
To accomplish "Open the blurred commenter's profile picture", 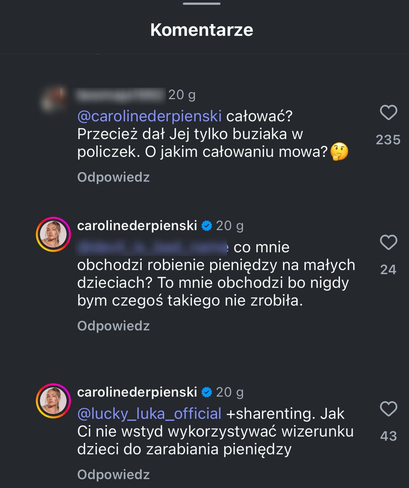I will coord(53,98).
